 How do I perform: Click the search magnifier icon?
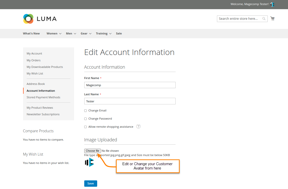pyautogui.click(x=264, y=19)
